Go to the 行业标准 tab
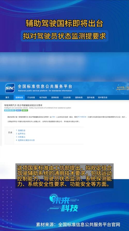The width and height of the screenshot is (129, 231). click(31, 98)
